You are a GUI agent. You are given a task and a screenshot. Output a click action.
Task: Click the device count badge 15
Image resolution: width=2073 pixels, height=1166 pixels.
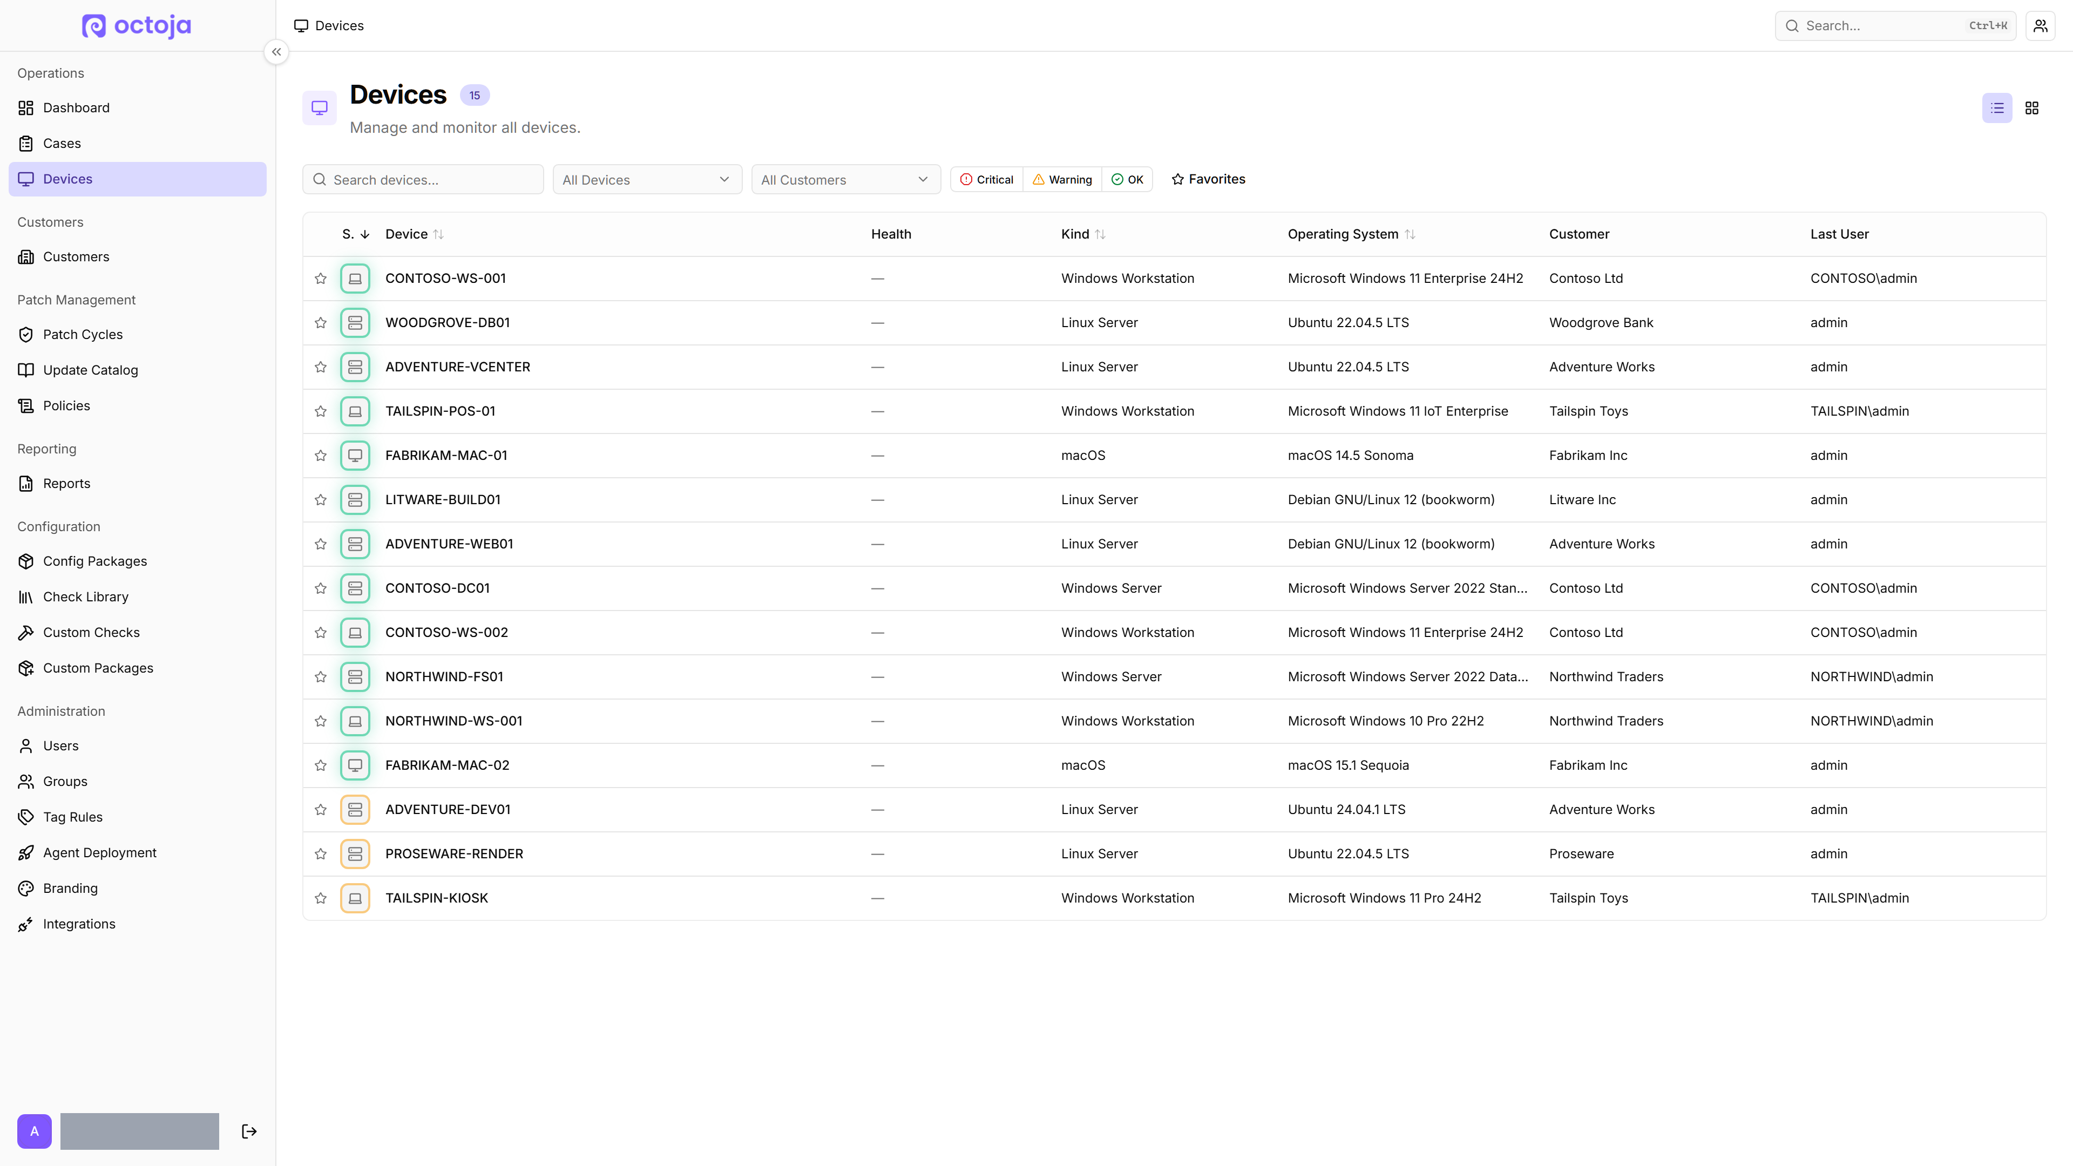[475, 95]
